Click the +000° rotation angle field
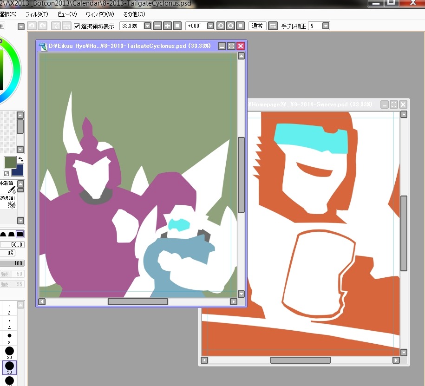This screenshot has height=386, width=425. 196,26
